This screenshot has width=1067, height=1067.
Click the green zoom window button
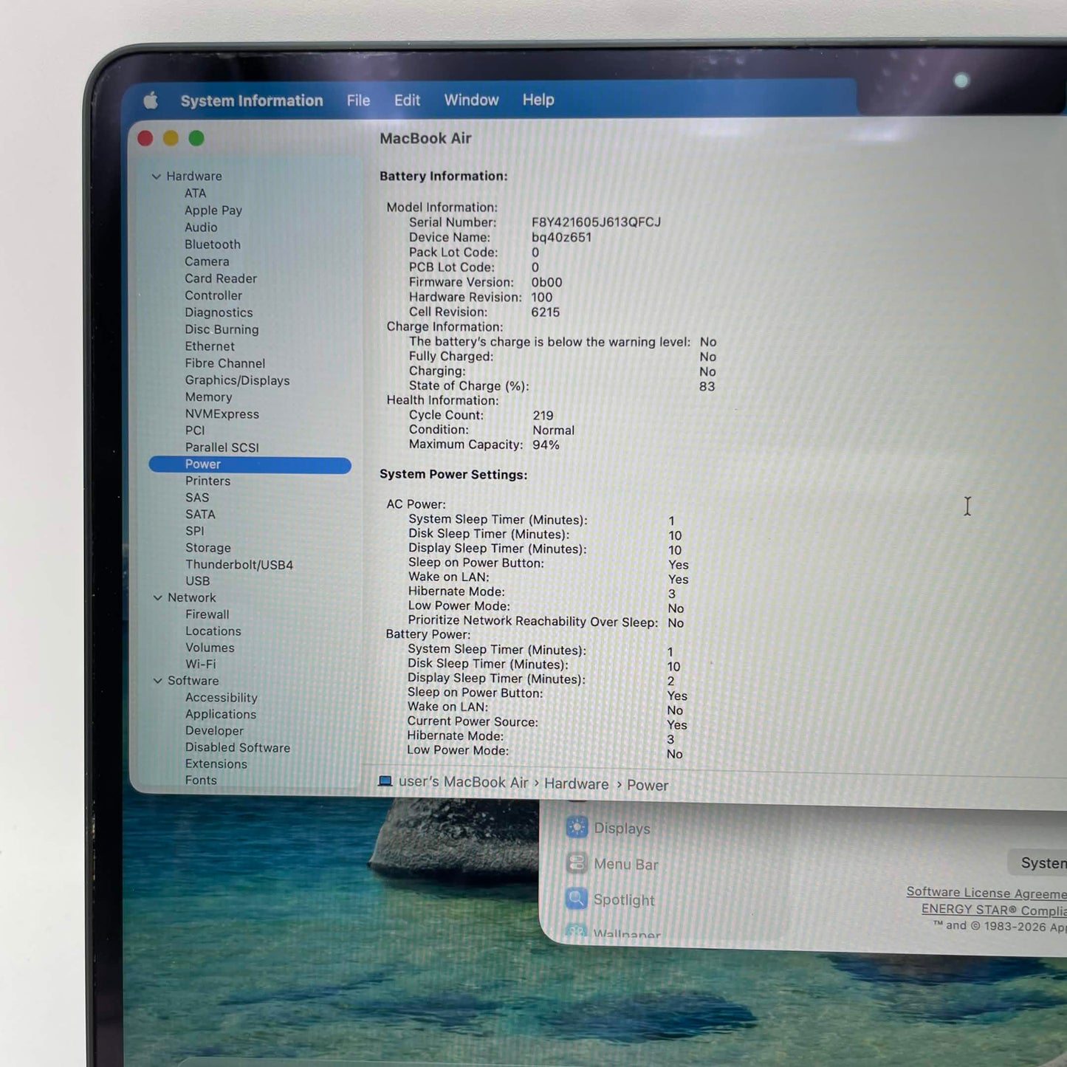(196, 138)
